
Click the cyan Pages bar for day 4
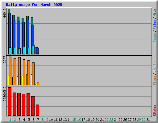24,51
